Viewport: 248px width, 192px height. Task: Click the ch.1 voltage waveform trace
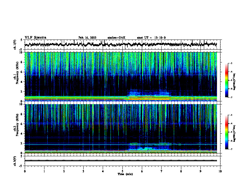(x=121, y=45)
